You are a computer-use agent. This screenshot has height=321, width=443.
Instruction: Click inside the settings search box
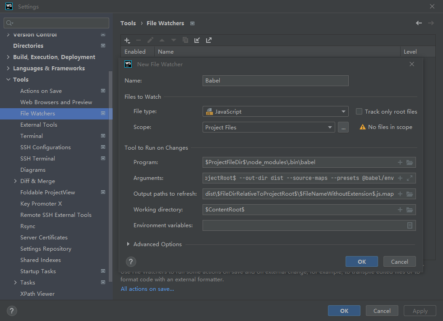(x=56, y=23)
